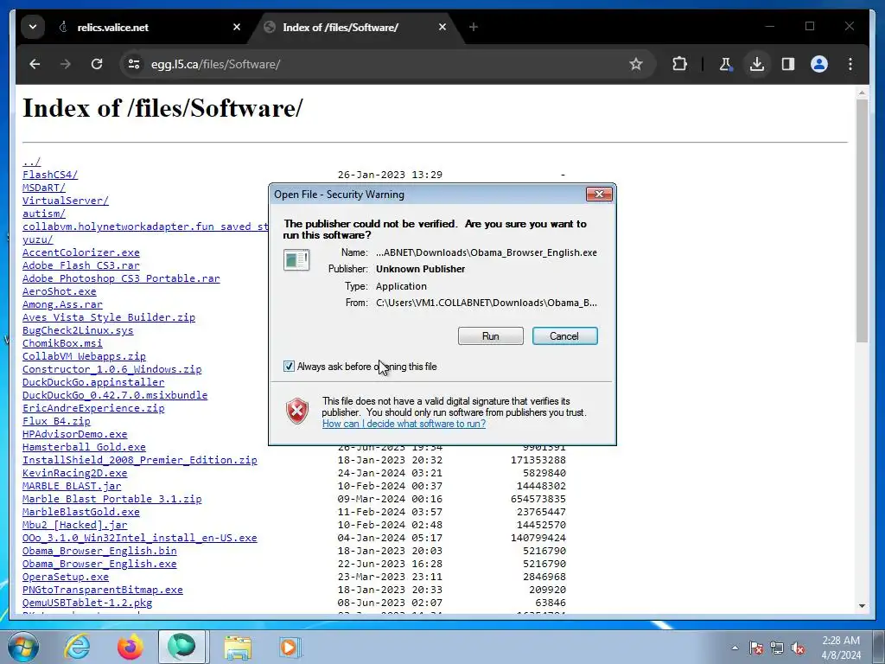Click the page vertical scrollbar thumb
This screenshot has height=664, width=885.
(862, 220)
